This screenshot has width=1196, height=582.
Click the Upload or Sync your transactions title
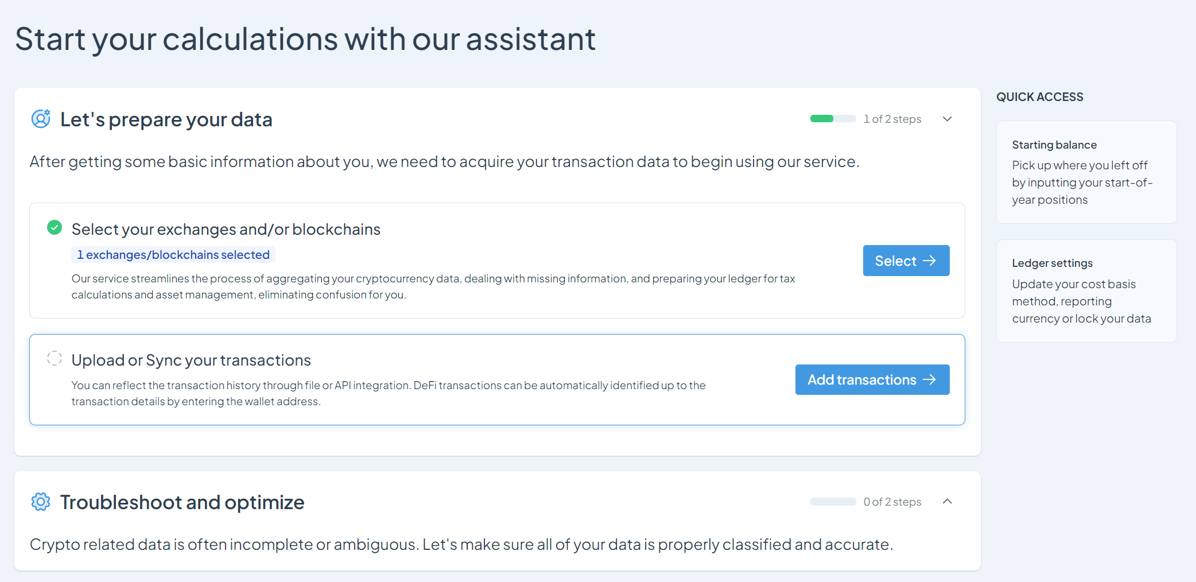click(x=191, y=360)
